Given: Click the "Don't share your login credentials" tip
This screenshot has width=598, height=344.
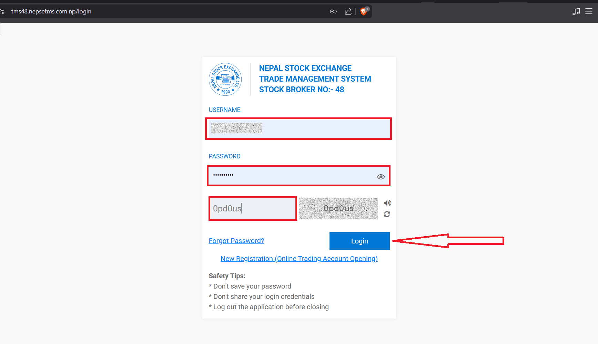Looking at the screenshot, I should (x=262, y=296).
